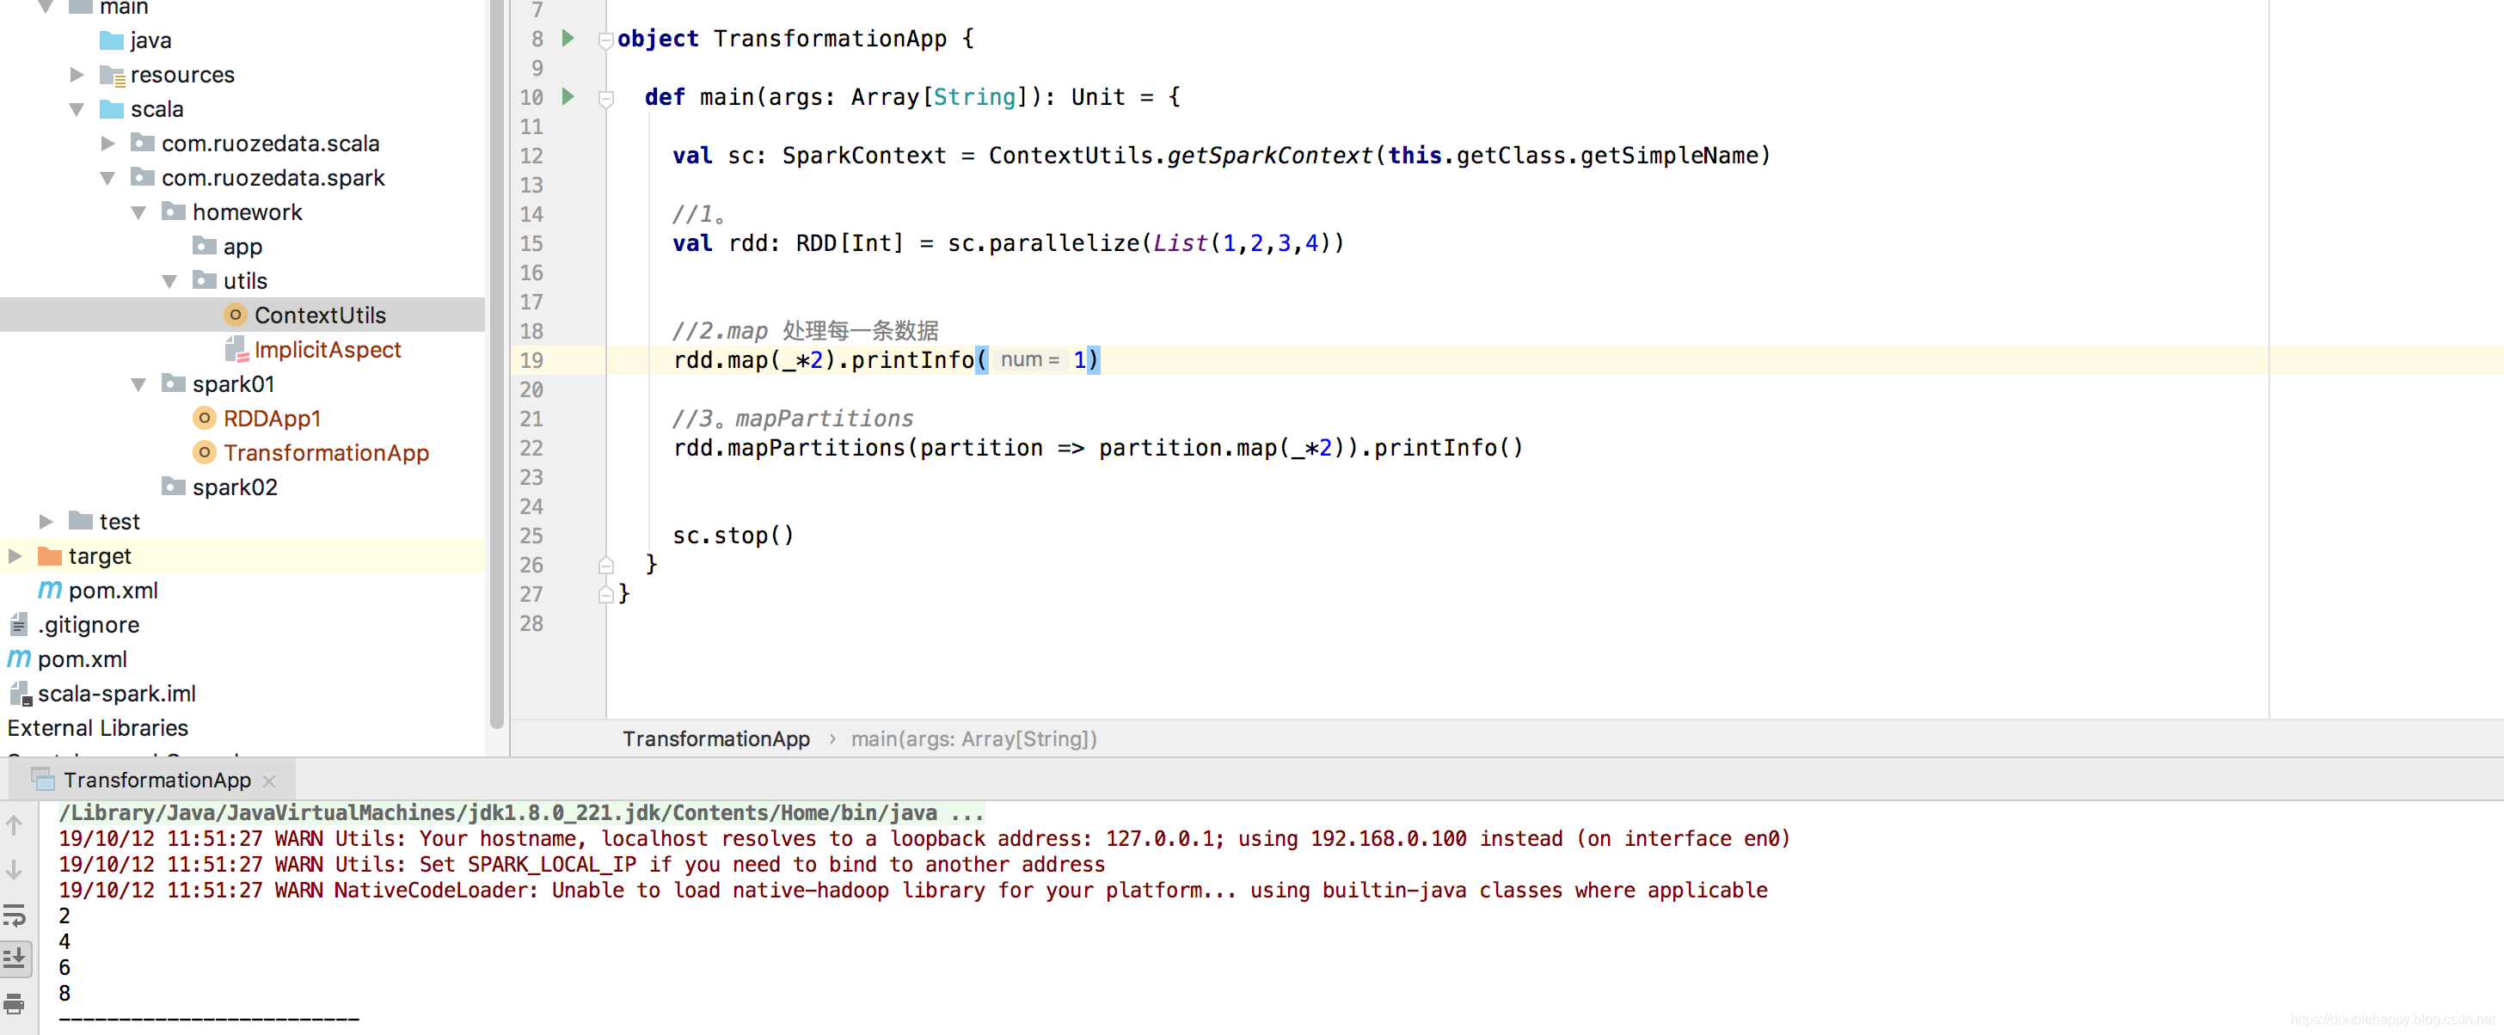Image resolution: width=2504 pixels, height=1035 pixels.
Task: Collapse the homework package
Action: point(138,211)
